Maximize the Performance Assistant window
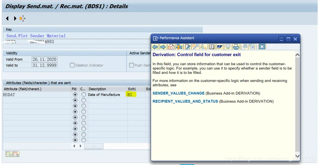This screenshot has height=165, width=319. tap(288, 39)
